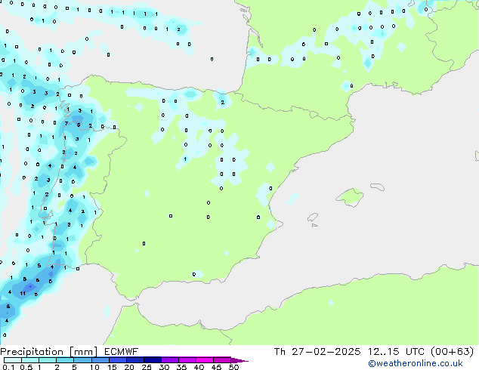Screen dimensions: 479x370
Task: Click the 50 legend scale label
Action: (x=233, y=367)
